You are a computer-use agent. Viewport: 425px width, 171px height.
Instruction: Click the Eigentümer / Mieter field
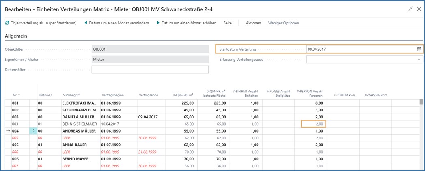coord(150,60)
